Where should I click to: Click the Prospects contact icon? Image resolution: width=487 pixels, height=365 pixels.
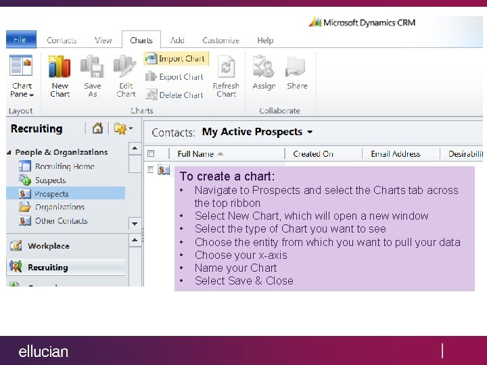25,194
